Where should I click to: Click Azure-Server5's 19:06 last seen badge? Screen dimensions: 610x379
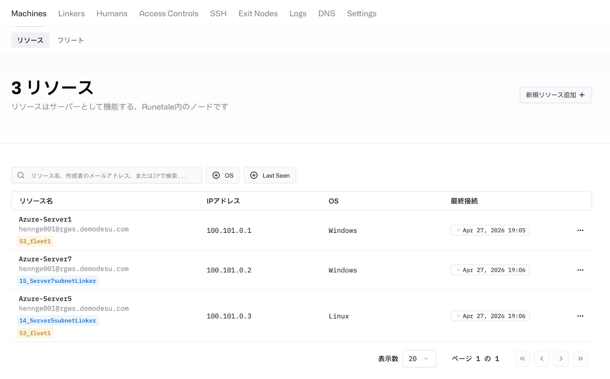(x=490, y=316)
